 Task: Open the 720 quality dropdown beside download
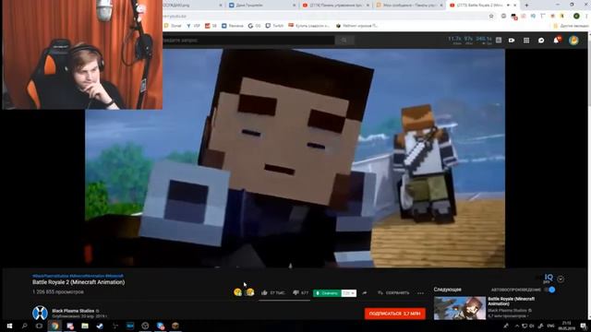[349, 293]
